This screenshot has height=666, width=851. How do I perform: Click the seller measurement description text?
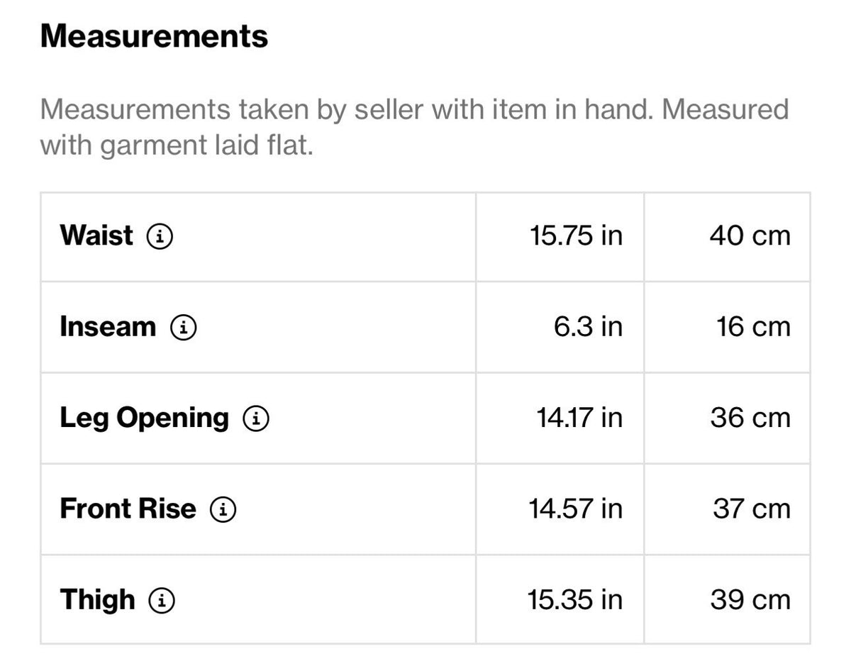pos(414,128)
